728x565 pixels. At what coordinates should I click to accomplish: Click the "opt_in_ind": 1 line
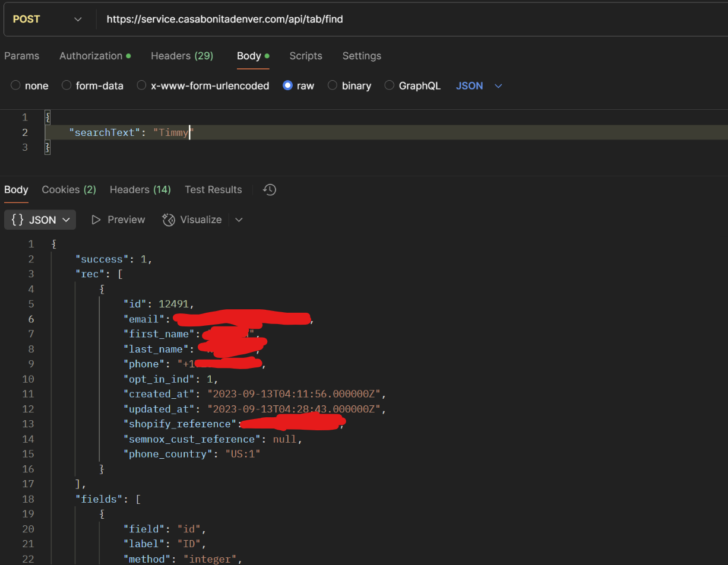[170, 379]
